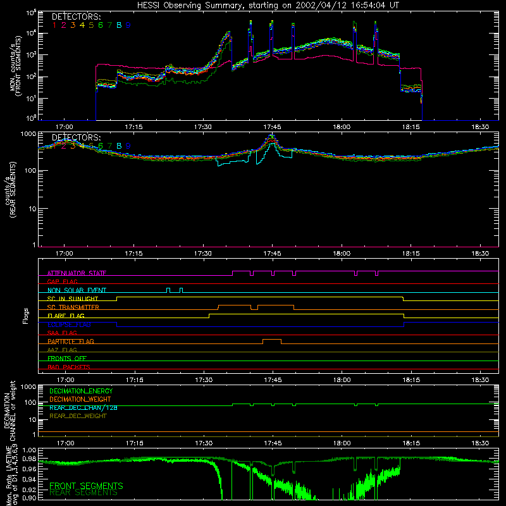Screen dimensions: 506x506
Task: Select red detector 1 in front segments legend
Action: [54, 25]
